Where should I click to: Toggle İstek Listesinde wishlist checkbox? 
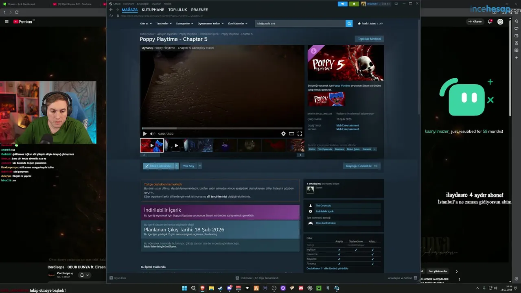tap(158, 166)
